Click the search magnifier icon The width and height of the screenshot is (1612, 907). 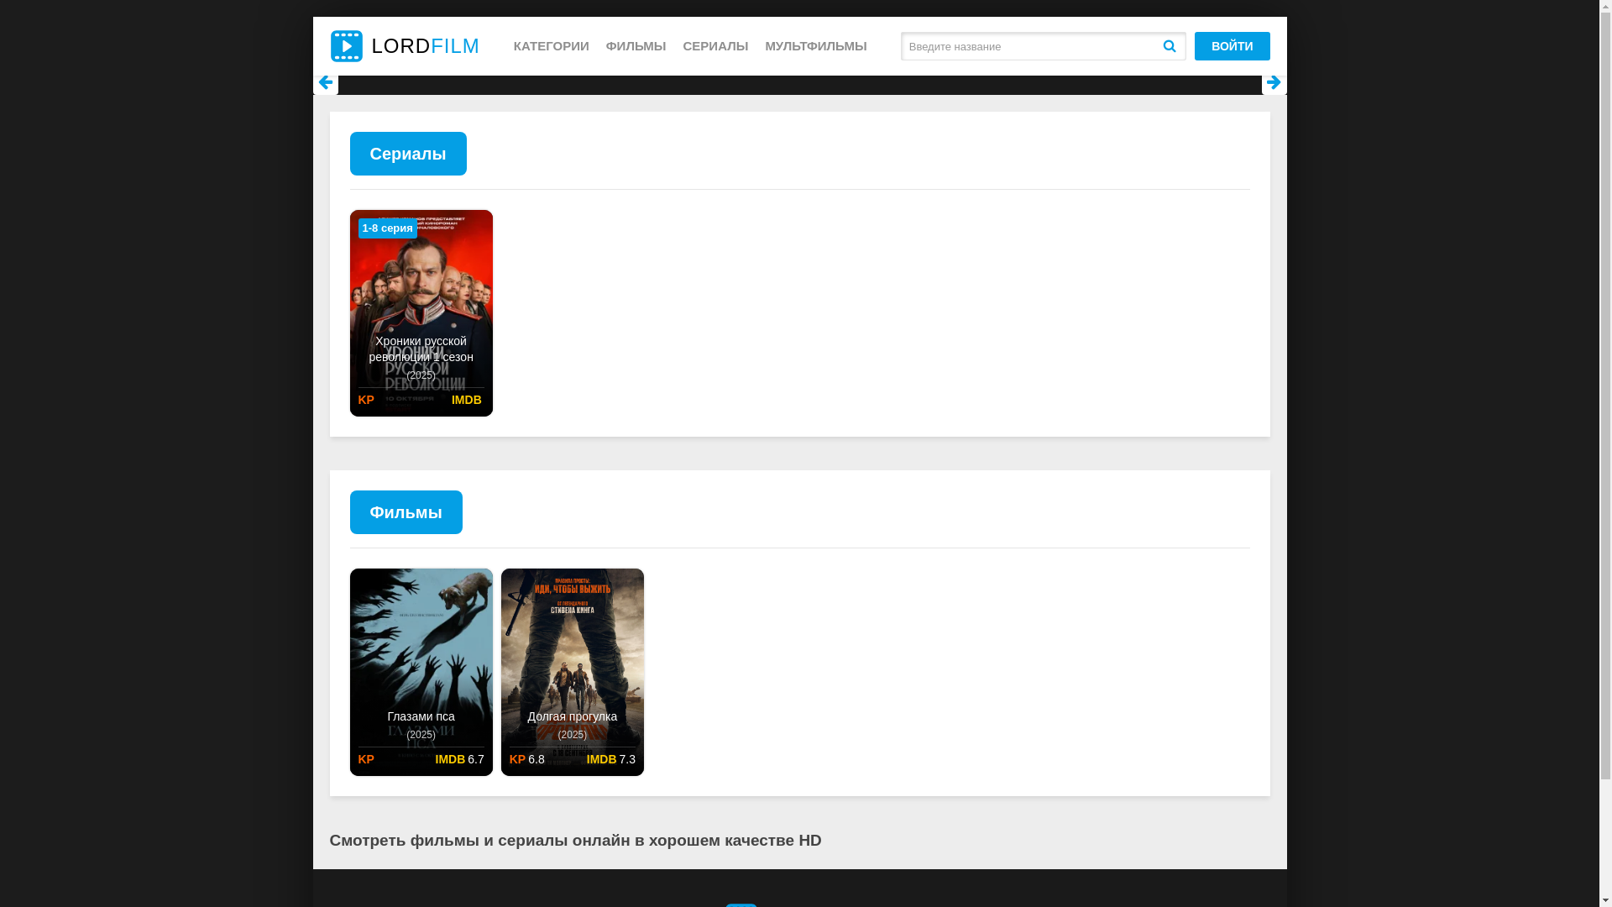coord(1169,46)
